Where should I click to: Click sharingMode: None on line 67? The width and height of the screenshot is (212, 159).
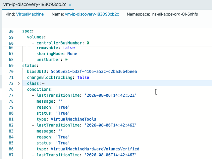[x=57, y=54]
